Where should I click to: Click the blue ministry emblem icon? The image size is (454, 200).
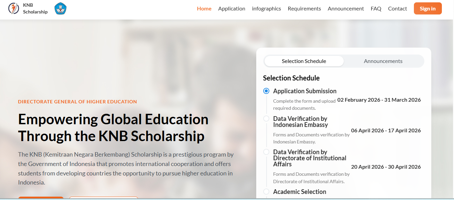coord(61,8)
